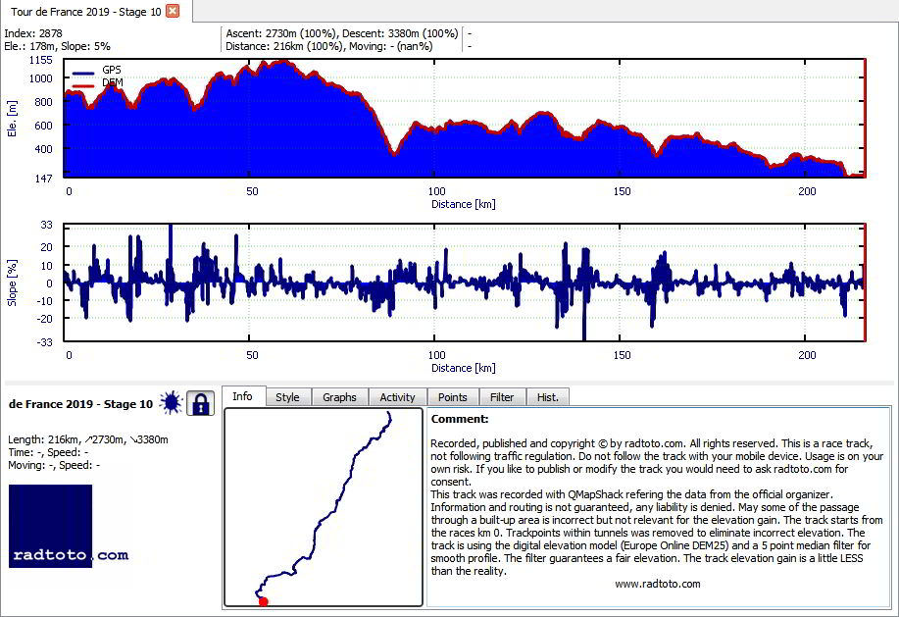
Task: Switch to the Hist. tab
Action: (548, 397)
